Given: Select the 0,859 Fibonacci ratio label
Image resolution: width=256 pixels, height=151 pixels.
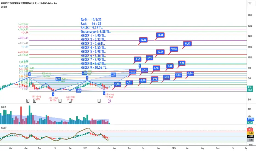Looking at the screenshot, I should tap(79, 91).
